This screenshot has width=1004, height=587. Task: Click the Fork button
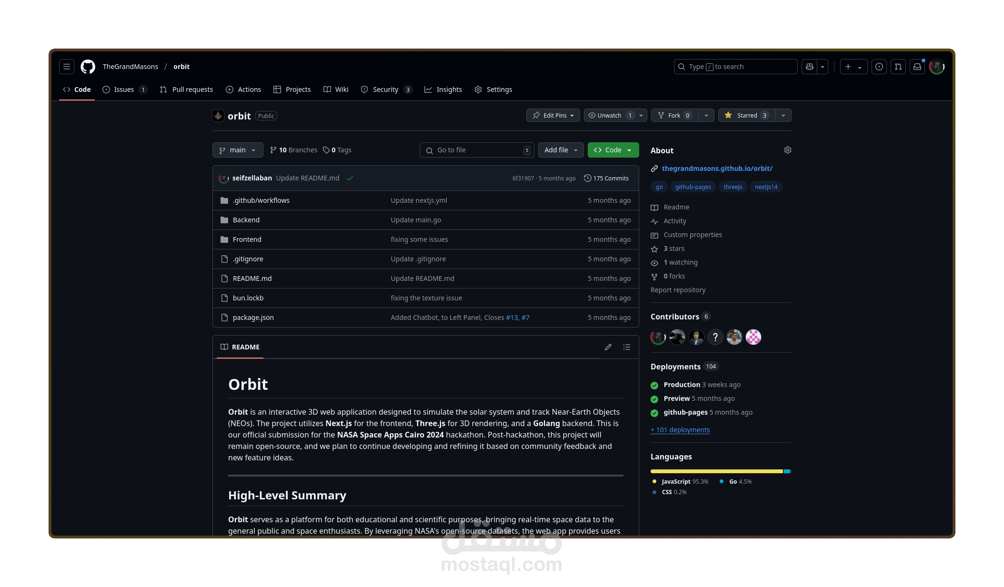point(674,115)
